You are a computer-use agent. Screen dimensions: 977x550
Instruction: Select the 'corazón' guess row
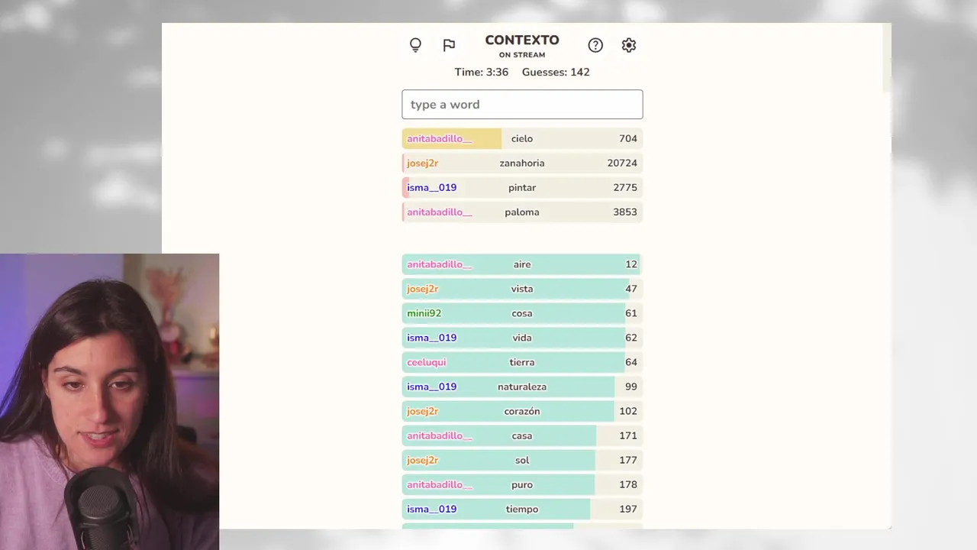(x=522, y=411)
